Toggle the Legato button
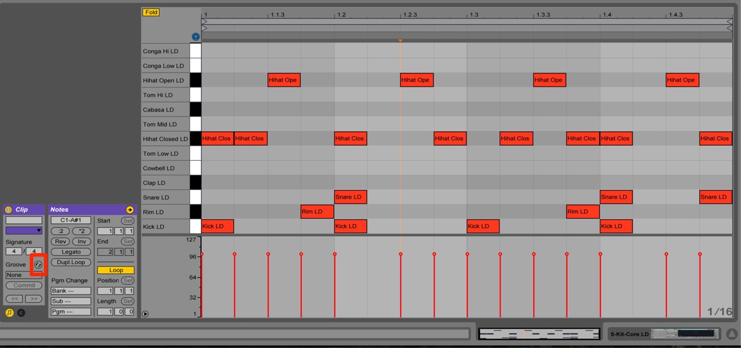The image size is (741, 348). (71, 252)
